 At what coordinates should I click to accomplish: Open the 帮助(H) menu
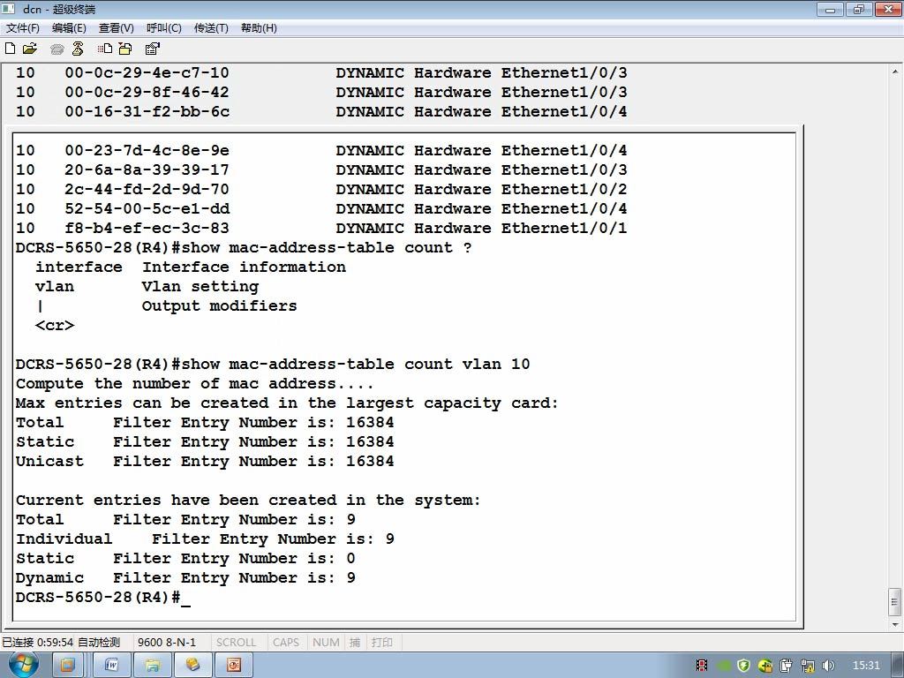pyautogui.click(x=259, y=27)
